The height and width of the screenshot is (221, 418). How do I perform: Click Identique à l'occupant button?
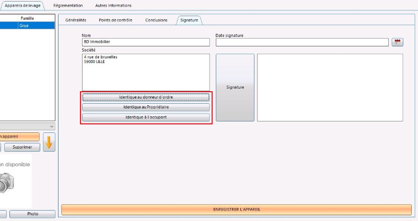coord(146,117)
